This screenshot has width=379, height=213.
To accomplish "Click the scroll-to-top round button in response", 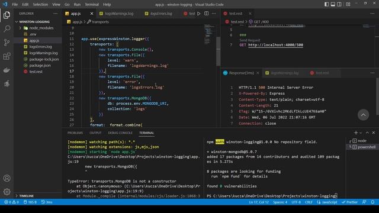I will click(x=363, y=115).
